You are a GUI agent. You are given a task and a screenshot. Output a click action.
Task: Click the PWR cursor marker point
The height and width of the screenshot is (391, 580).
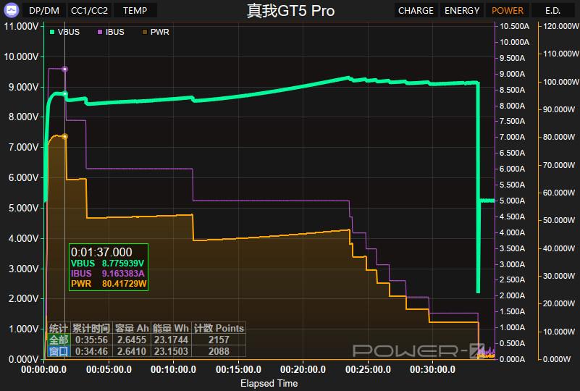tap(64, 137)
